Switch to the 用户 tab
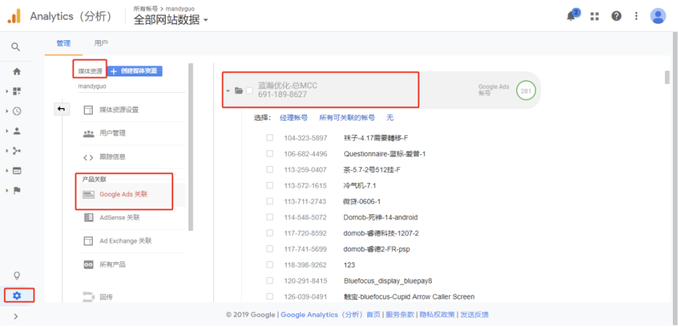The height and width of the screenshot is (327, 678). [100, 43]
